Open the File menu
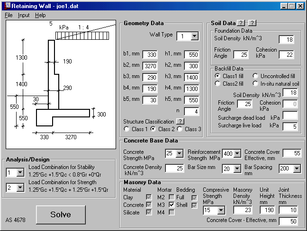The width and height of the screenshot is (307, 231). click(x=9, y=15)
